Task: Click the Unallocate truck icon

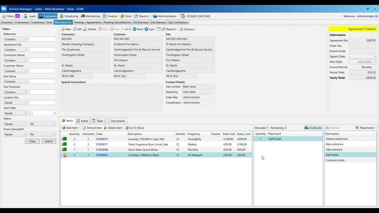Action: pyautogui.click(x=306, y=128)
